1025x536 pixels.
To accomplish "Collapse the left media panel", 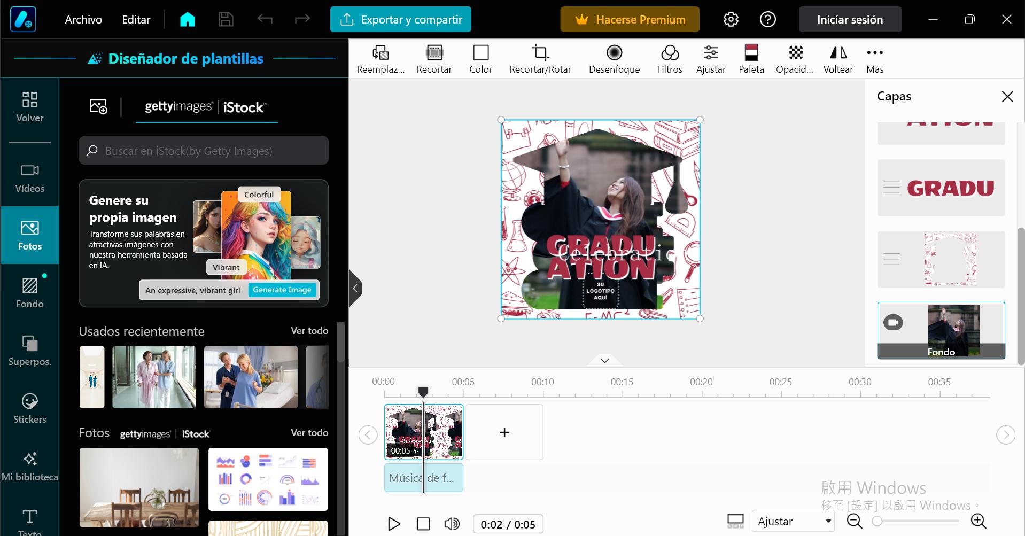I will (355, 289).
